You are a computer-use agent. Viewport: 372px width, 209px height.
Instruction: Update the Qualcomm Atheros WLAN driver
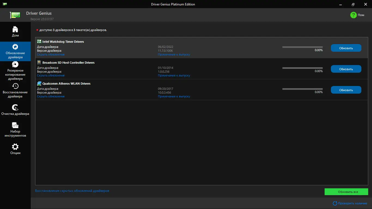click(x=346, y=90)
